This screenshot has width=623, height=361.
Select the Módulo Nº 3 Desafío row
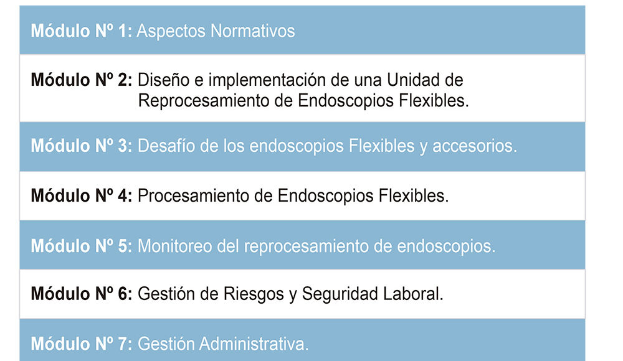(302, 146)
